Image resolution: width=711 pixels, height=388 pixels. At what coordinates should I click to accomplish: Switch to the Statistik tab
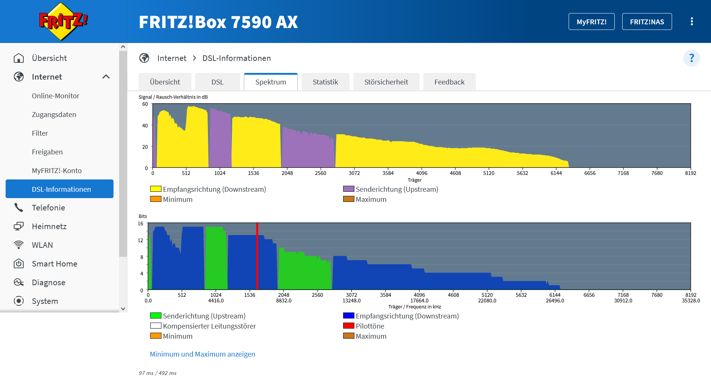tap(325, 82)
